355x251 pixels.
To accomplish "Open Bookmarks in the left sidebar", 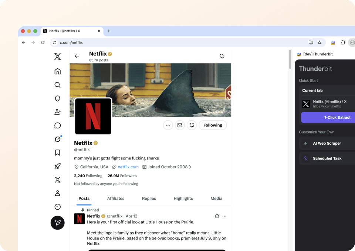I will (57, 152).
